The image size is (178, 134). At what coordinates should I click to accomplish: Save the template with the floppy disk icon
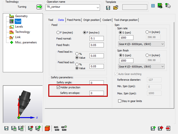click(108, 8)
